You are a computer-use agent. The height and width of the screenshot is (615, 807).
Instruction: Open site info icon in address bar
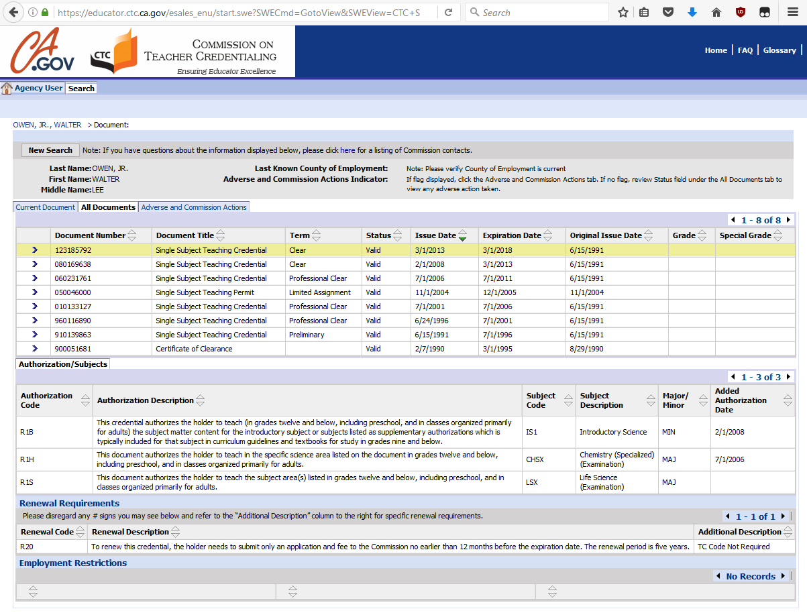tap(33, 12)
